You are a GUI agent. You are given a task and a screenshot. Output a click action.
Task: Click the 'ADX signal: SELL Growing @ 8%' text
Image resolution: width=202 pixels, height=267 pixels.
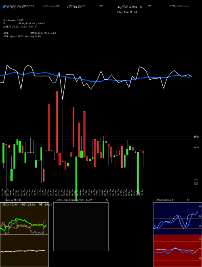tap(22, 36)
